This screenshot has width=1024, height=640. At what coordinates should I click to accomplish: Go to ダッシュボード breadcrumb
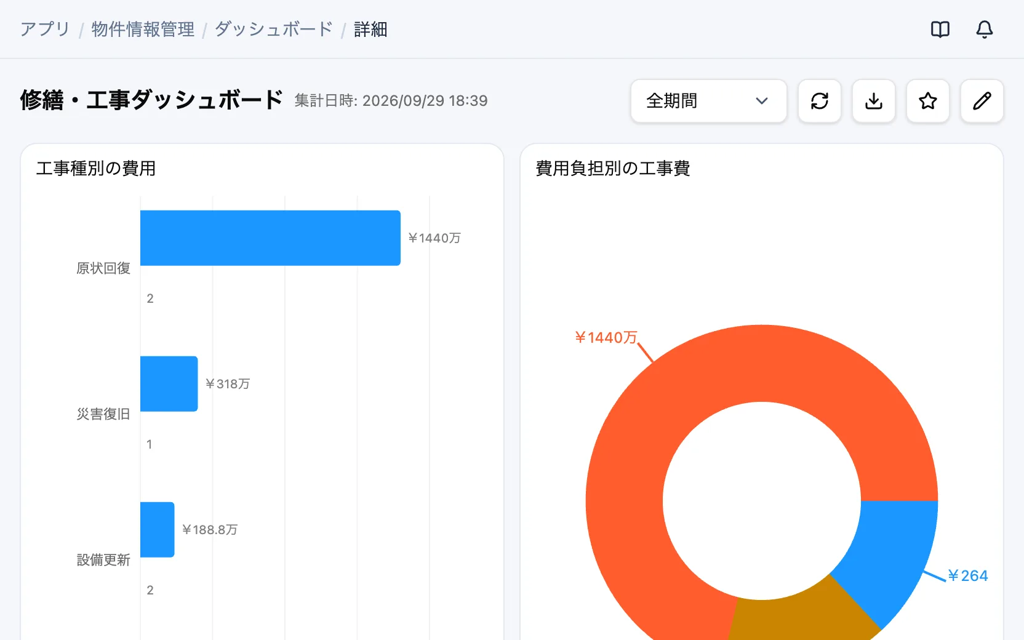pyautogui.click(x=274, y=29)
